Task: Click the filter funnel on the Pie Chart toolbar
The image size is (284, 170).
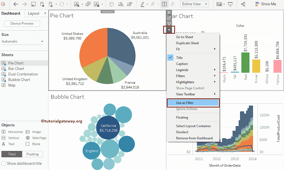Action: click(x=169, y=24)
